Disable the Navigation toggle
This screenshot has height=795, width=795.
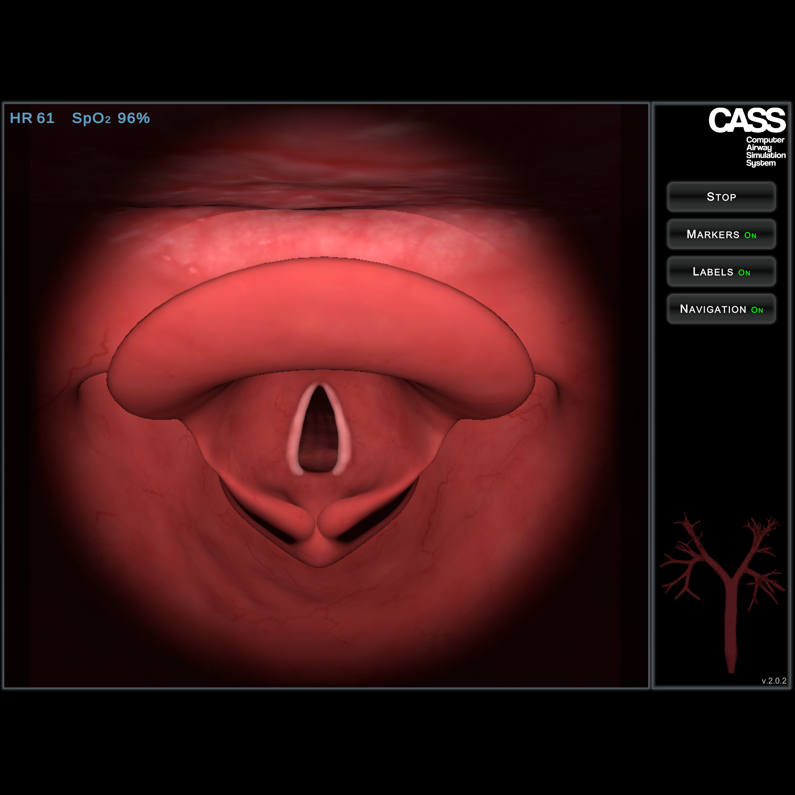click(x=721, y=309)
